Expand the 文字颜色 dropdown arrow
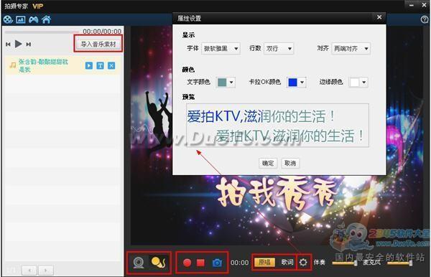 coord(231,82)
